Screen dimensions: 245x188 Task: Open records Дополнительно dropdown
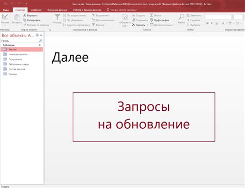tap(162, 25)
